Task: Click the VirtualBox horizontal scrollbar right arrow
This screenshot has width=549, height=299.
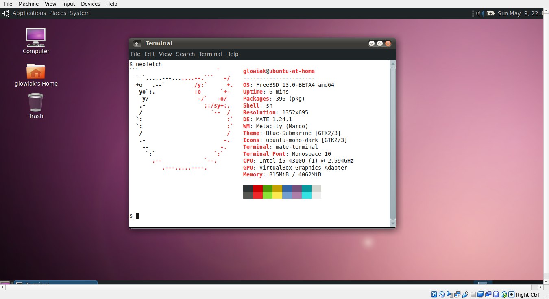Action: tap(540, 287)
